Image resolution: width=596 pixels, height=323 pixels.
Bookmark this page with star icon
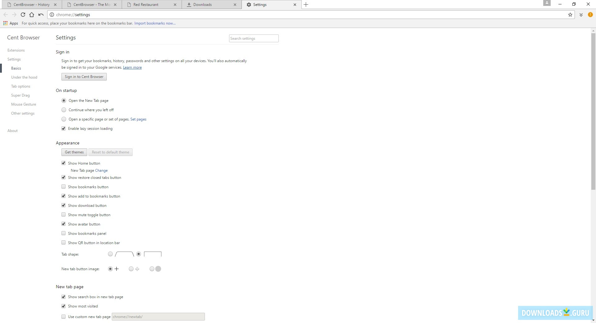tap(570, 15)
